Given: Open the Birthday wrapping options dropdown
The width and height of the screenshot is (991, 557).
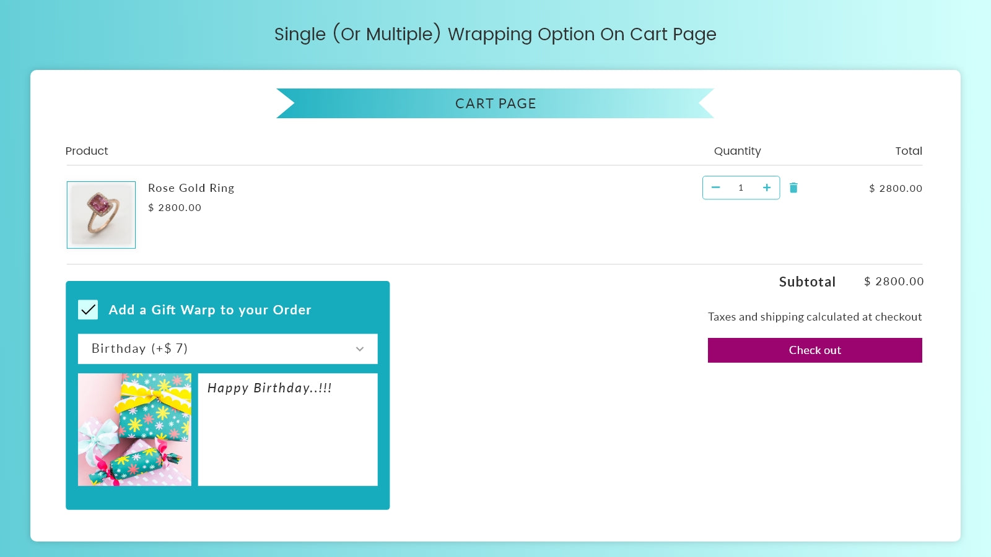Looking at the screenshot, I should [x=227, y=349].
